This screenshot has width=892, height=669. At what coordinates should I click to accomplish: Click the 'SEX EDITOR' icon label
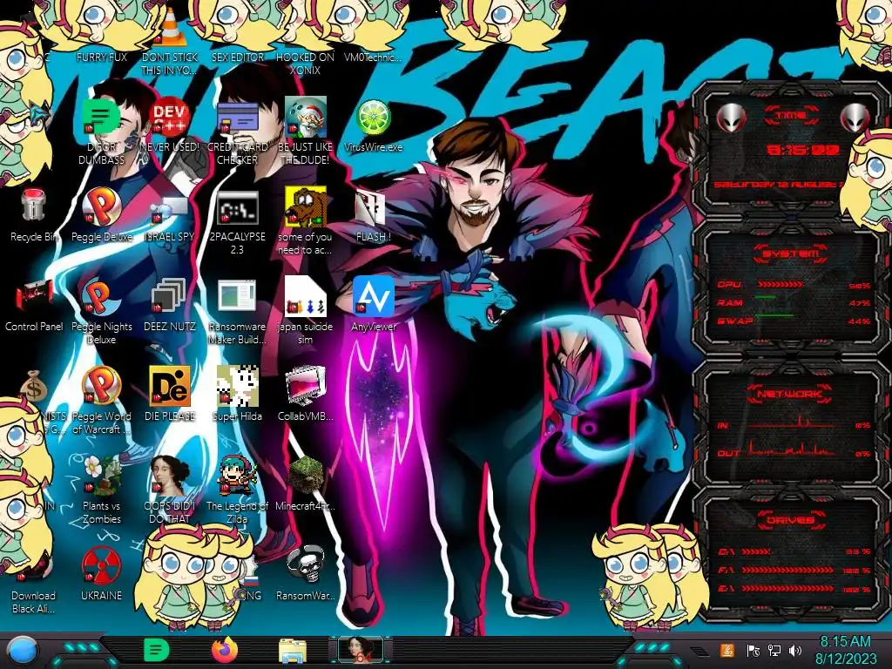[x=238, y=57]
